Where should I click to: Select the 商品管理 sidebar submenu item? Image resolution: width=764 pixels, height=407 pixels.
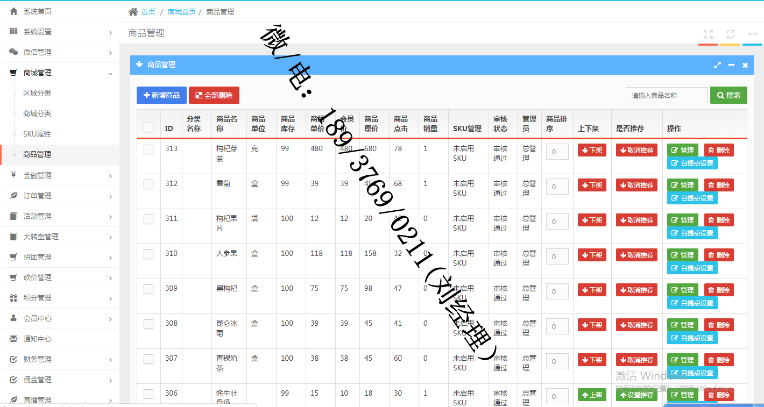(x=37, y=154)
